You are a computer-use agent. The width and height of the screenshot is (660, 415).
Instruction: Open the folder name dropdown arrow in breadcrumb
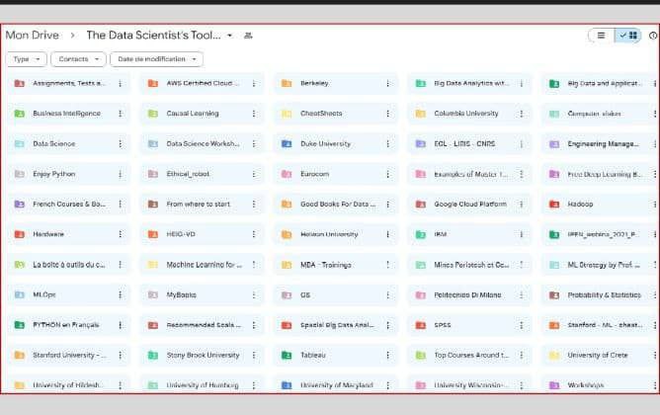(230, 36)
